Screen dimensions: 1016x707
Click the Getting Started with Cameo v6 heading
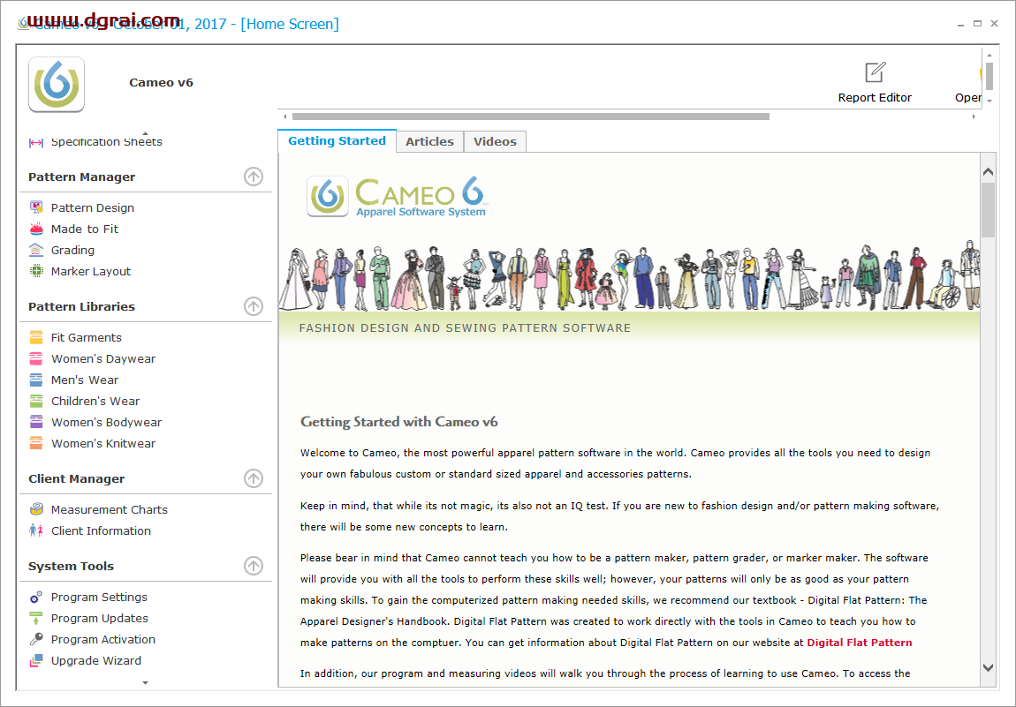399,422
